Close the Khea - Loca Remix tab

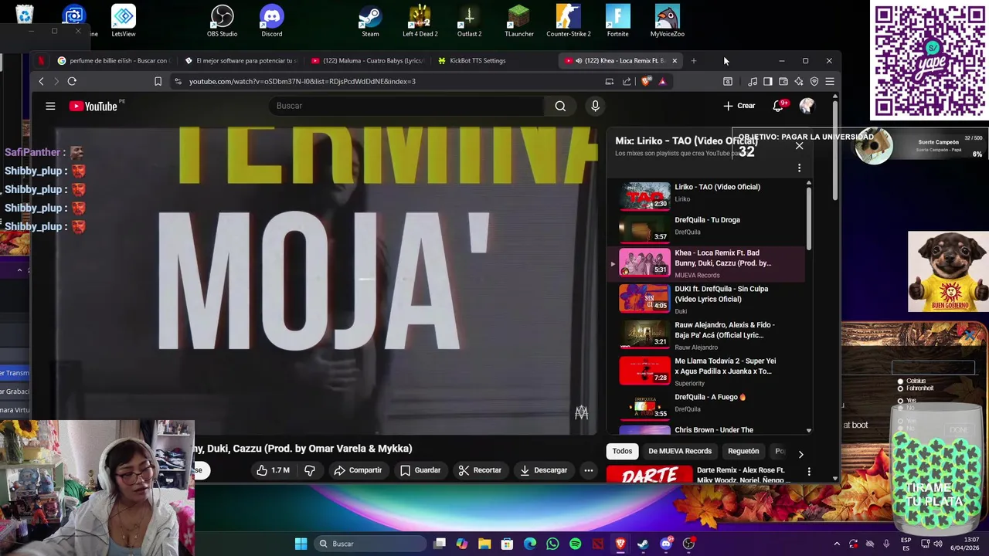pos(675,60)
